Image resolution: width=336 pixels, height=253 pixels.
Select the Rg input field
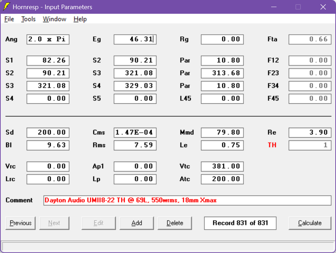pos(222,39)
